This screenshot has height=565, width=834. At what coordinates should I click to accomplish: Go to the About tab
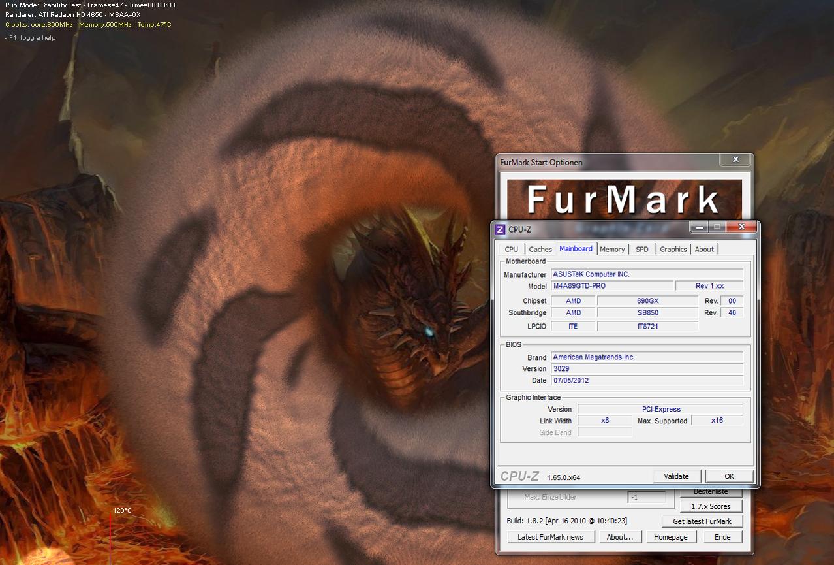click(704, 249)
